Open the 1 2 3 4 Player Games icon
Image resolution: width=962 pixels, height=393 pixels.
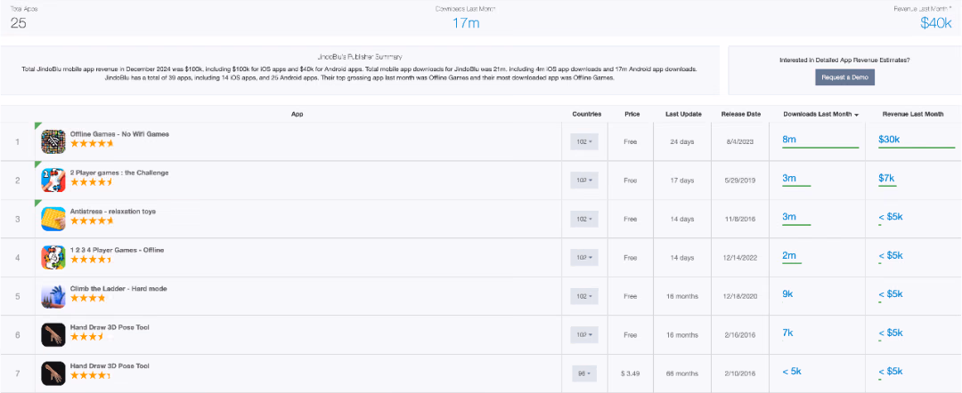click(x=53, y=257)
